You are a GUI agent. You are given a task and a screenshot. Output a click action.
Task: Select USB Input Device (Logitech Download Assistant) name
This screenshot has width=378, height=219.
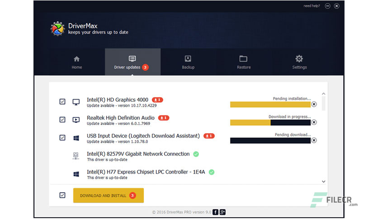coord(143,136)
